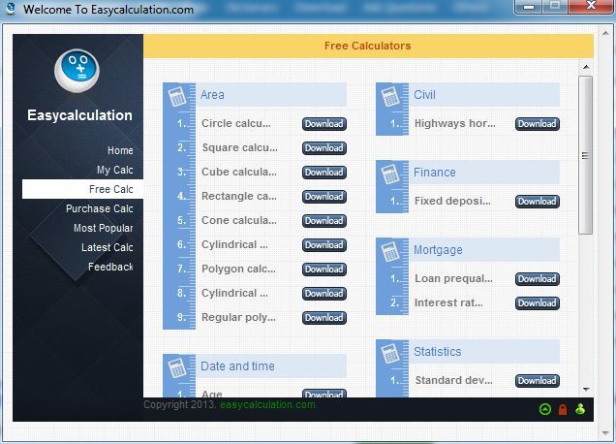Image resolution: width=616 pixels, height=444 pixels.
Task: Click the Easycalculation round logo icon
Action: [x=77, y=71]
